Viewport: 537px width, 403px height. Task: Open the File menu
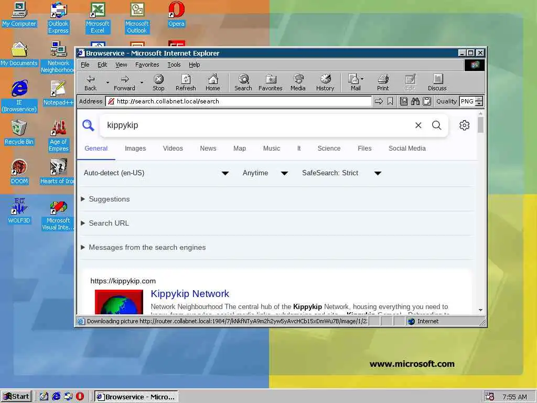(x=85, y=65)
